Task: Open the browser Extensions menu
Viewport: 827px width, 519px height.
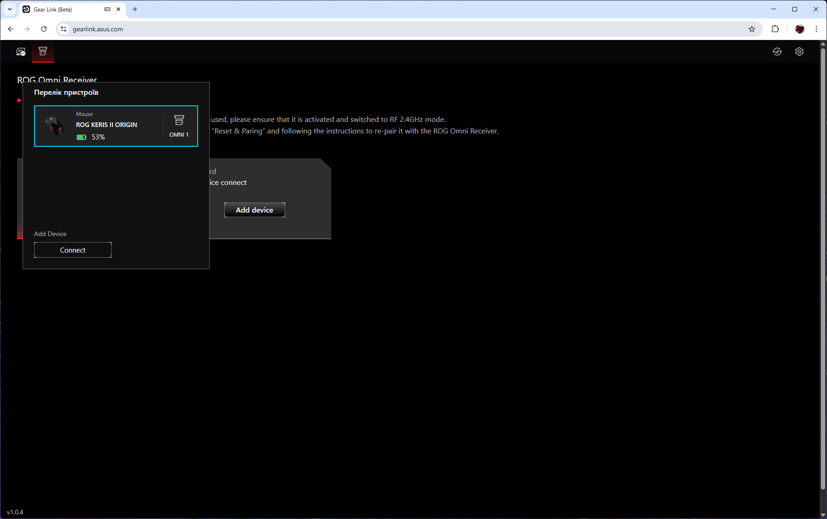Action: [x=775, y=29]
